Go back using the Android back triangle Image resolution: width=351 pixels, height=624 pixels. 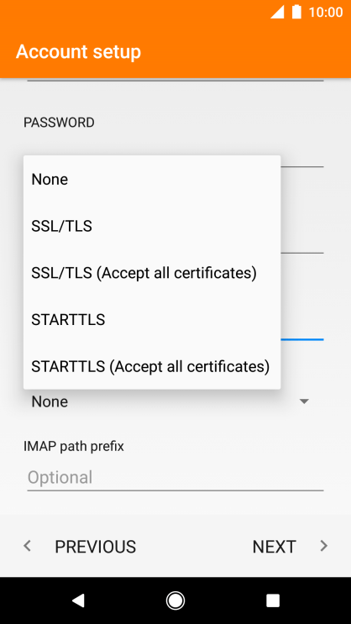(78, 600)
